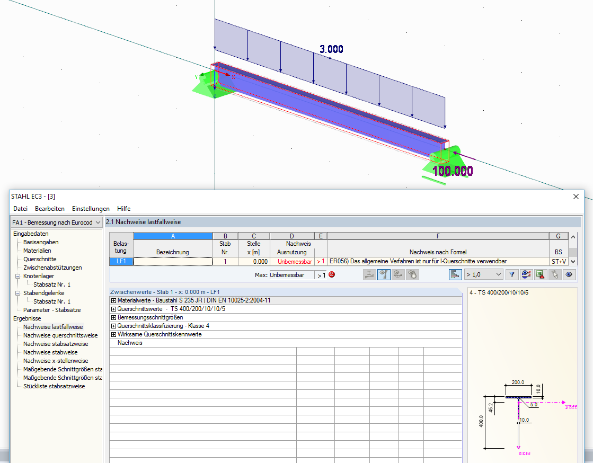Open the Datei menu
The width and height of the screenshot is (593, 463).
[21, 209]
